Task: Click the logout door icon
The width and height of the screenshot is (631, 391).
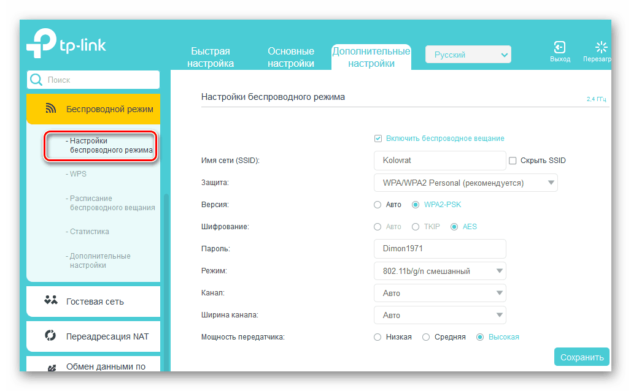Action: point(560,47)
